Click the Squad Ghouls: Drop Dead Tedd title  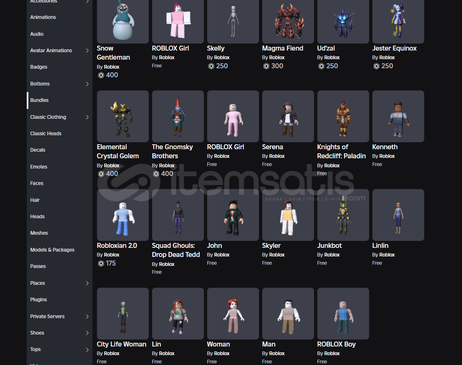(176, 250)
